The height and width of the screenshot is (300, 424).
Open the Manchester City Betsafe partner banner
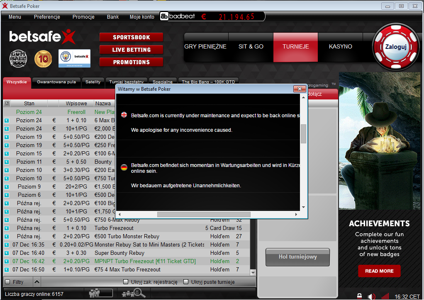tap(74, 58)
